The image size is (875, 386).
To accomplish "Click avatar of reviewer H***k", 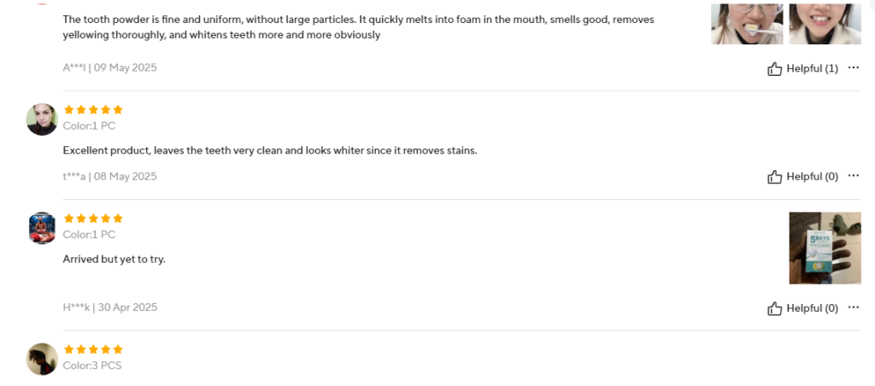I will (42, 228).
